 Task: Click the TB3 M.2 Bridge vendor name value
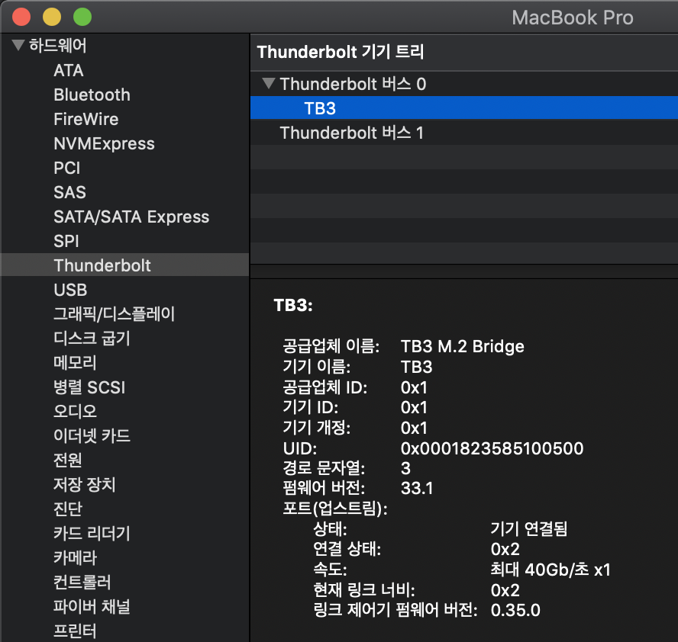[462, 346]
